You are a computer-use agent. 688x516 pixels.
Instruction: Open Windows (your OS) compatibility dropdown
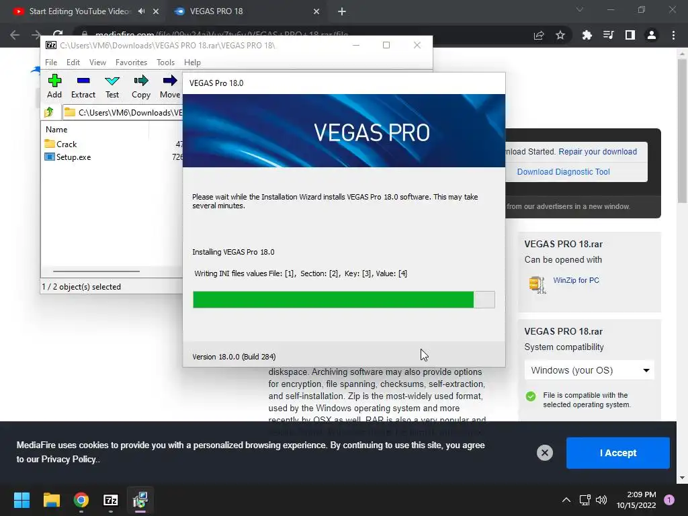(589, 370)
